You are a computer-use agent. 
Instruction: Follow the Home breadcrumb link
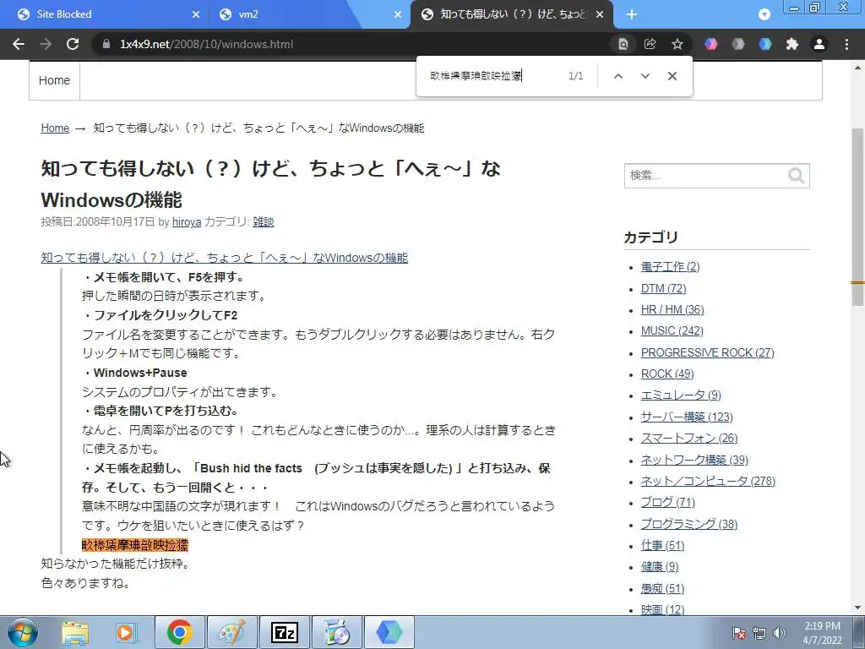point(55,128)
